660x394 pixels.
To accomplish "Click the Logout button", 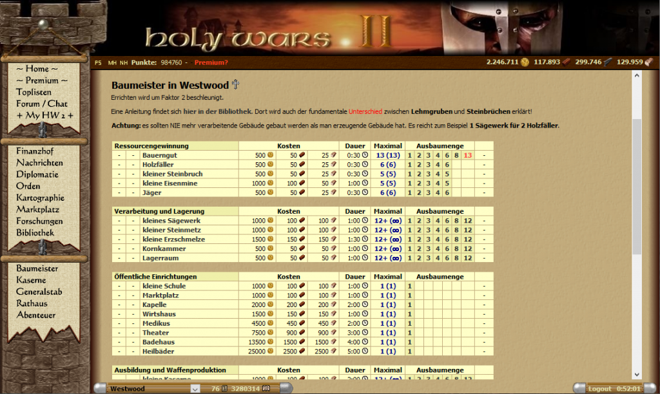I will 599,389.
